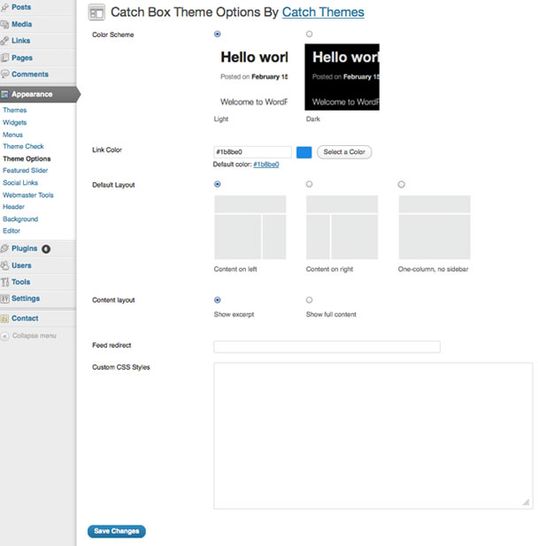Click the Custom CSS Styles textarea
The height and width of the screenshot is (546, 538).
373,436
